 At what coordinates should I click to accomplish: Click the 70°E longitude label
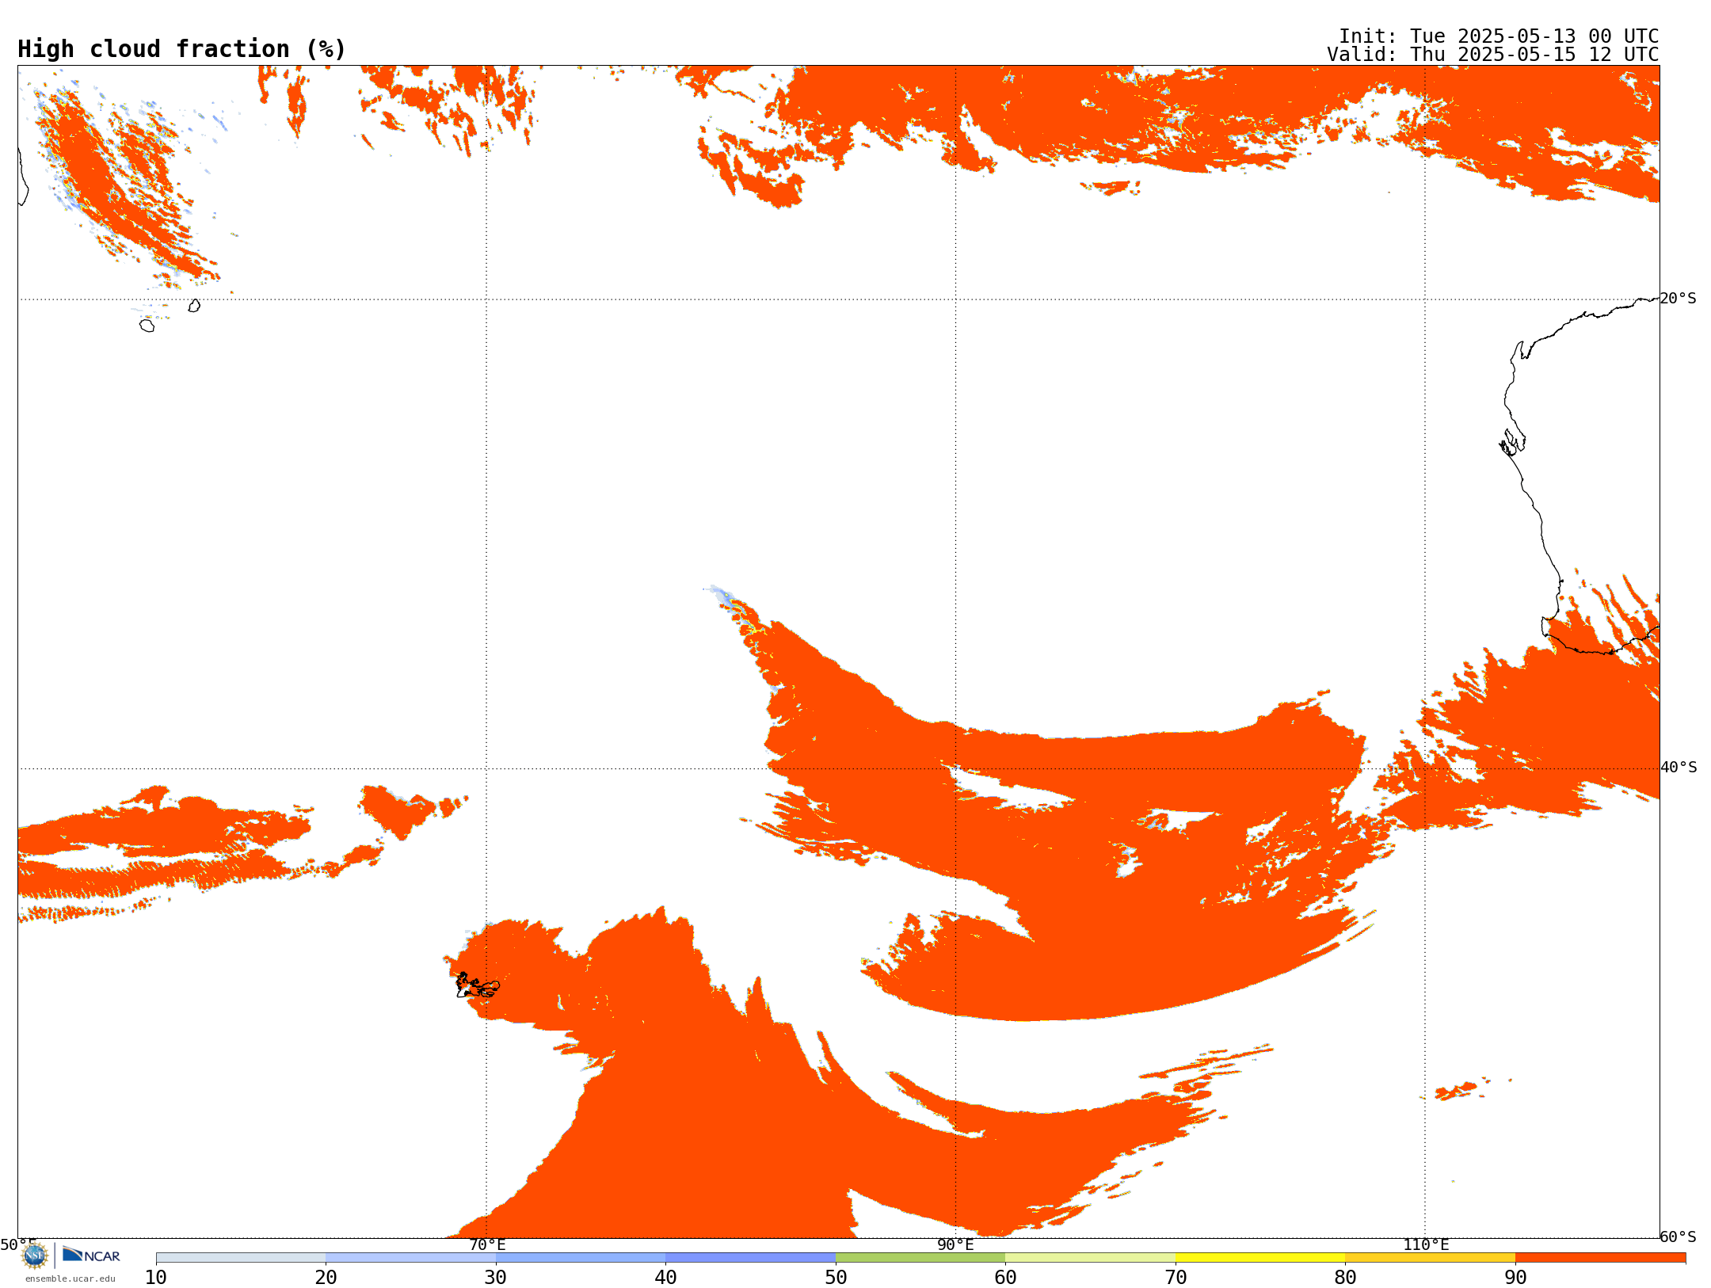tap(487, 1245)
